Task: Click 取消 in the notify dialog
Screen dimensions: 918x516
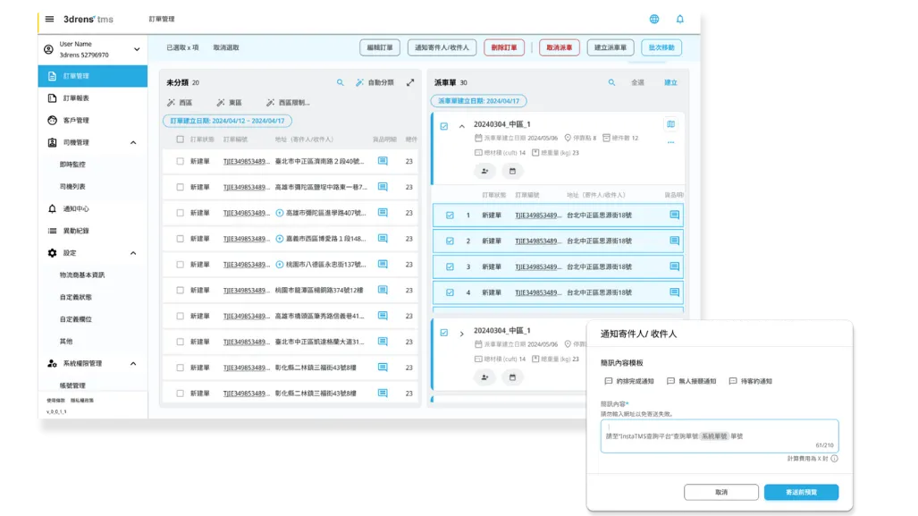Action: [721, 492]
